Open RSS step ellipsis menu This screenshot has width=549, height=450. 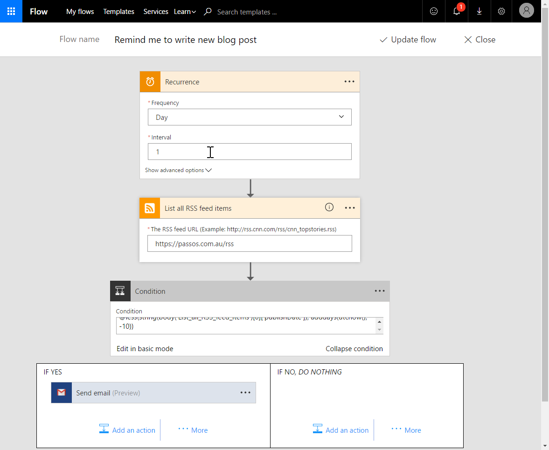(350, 208)
